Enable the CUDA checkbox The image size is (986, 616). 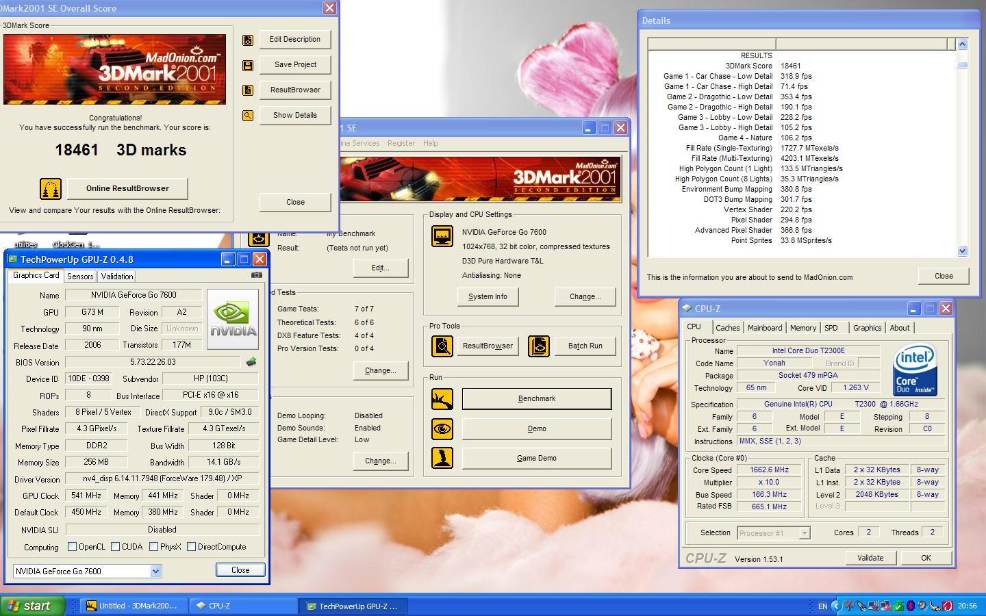[x=115, y=547]
